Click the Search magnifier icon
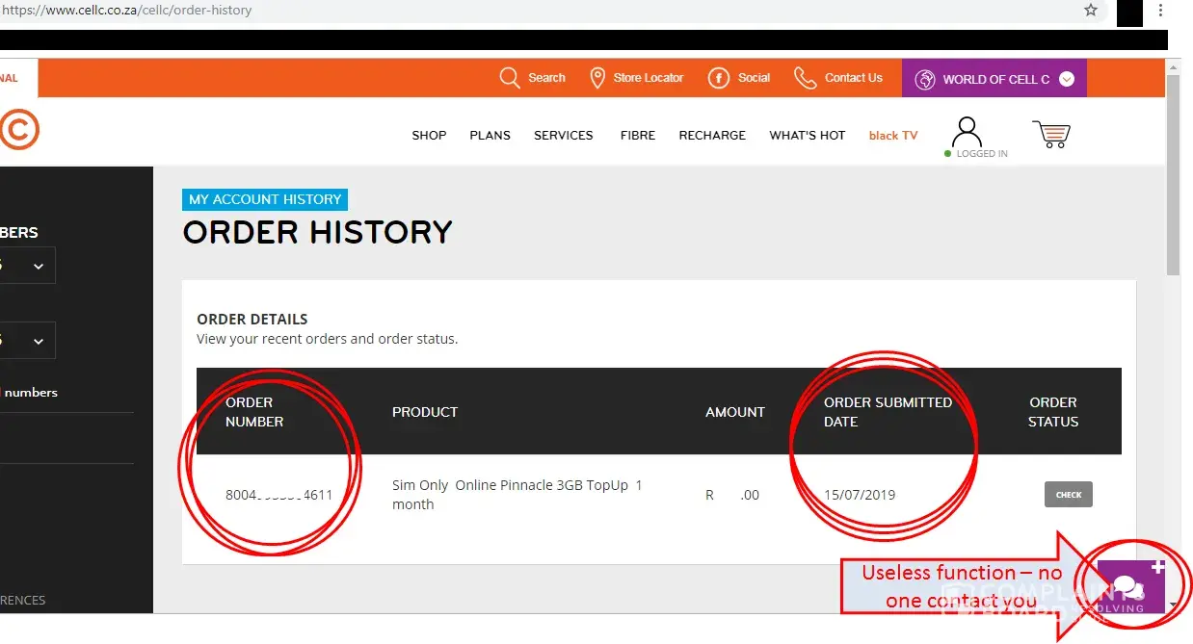 [510, 78]
